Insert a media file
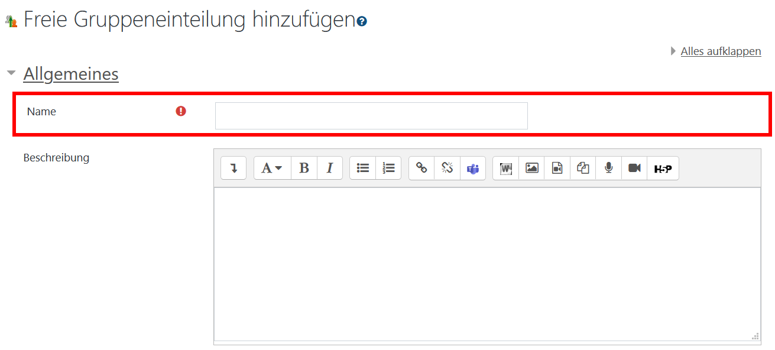This screenshot has width=775, height=350. point(556,168)
